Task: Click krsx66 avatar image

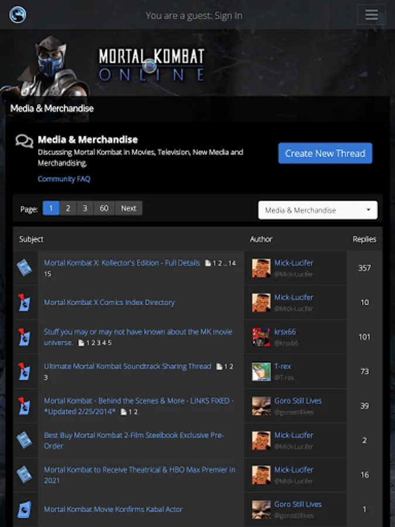Action: (262, 337)
